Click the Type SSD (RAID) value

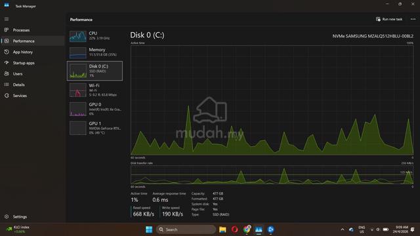pos(220,214)
